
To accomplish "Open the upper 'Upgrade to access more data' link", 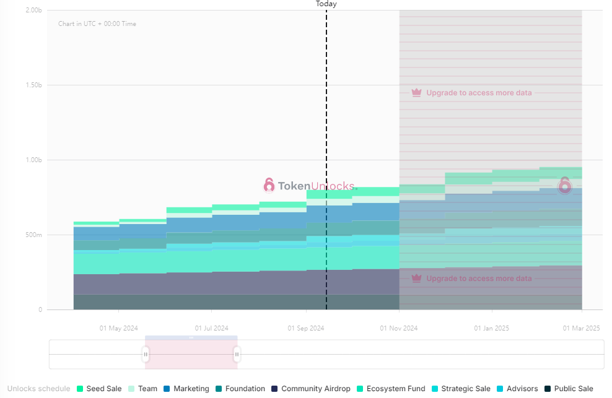I will (x=479, y=93).
